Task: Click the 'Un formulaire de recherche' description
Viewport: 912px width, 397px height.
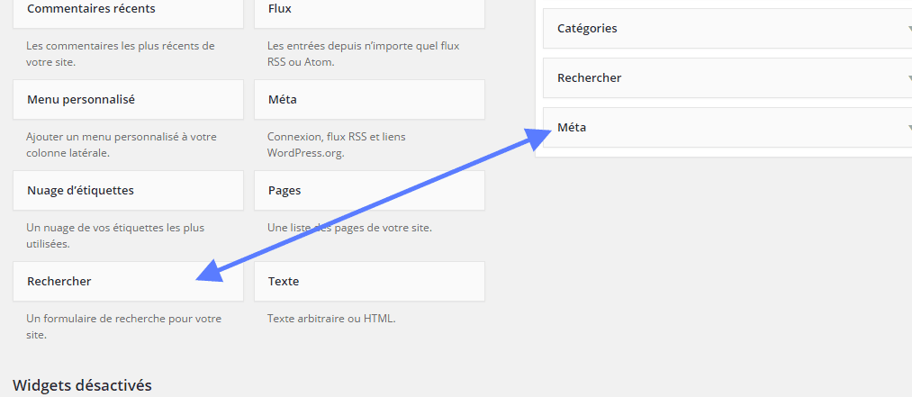Action: tap(124, 327)
